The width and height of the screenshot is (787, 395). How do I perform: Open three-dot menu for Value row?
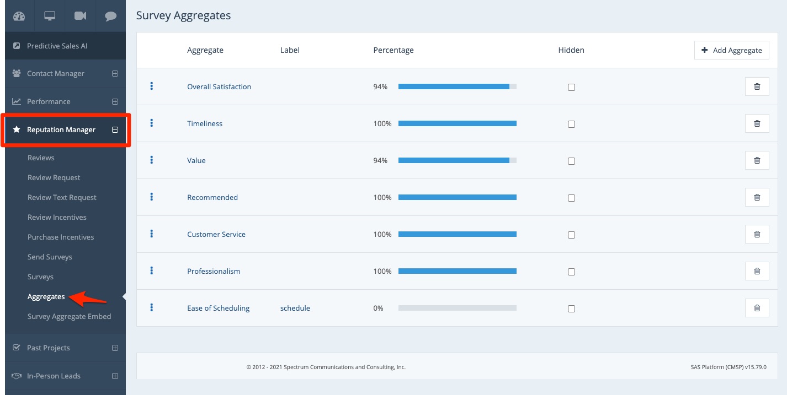tap(152, 160)
